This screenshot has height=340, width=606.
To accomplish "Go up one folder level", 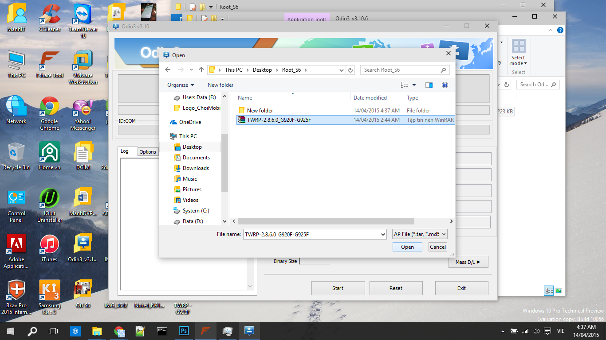I will click(201, 70).
